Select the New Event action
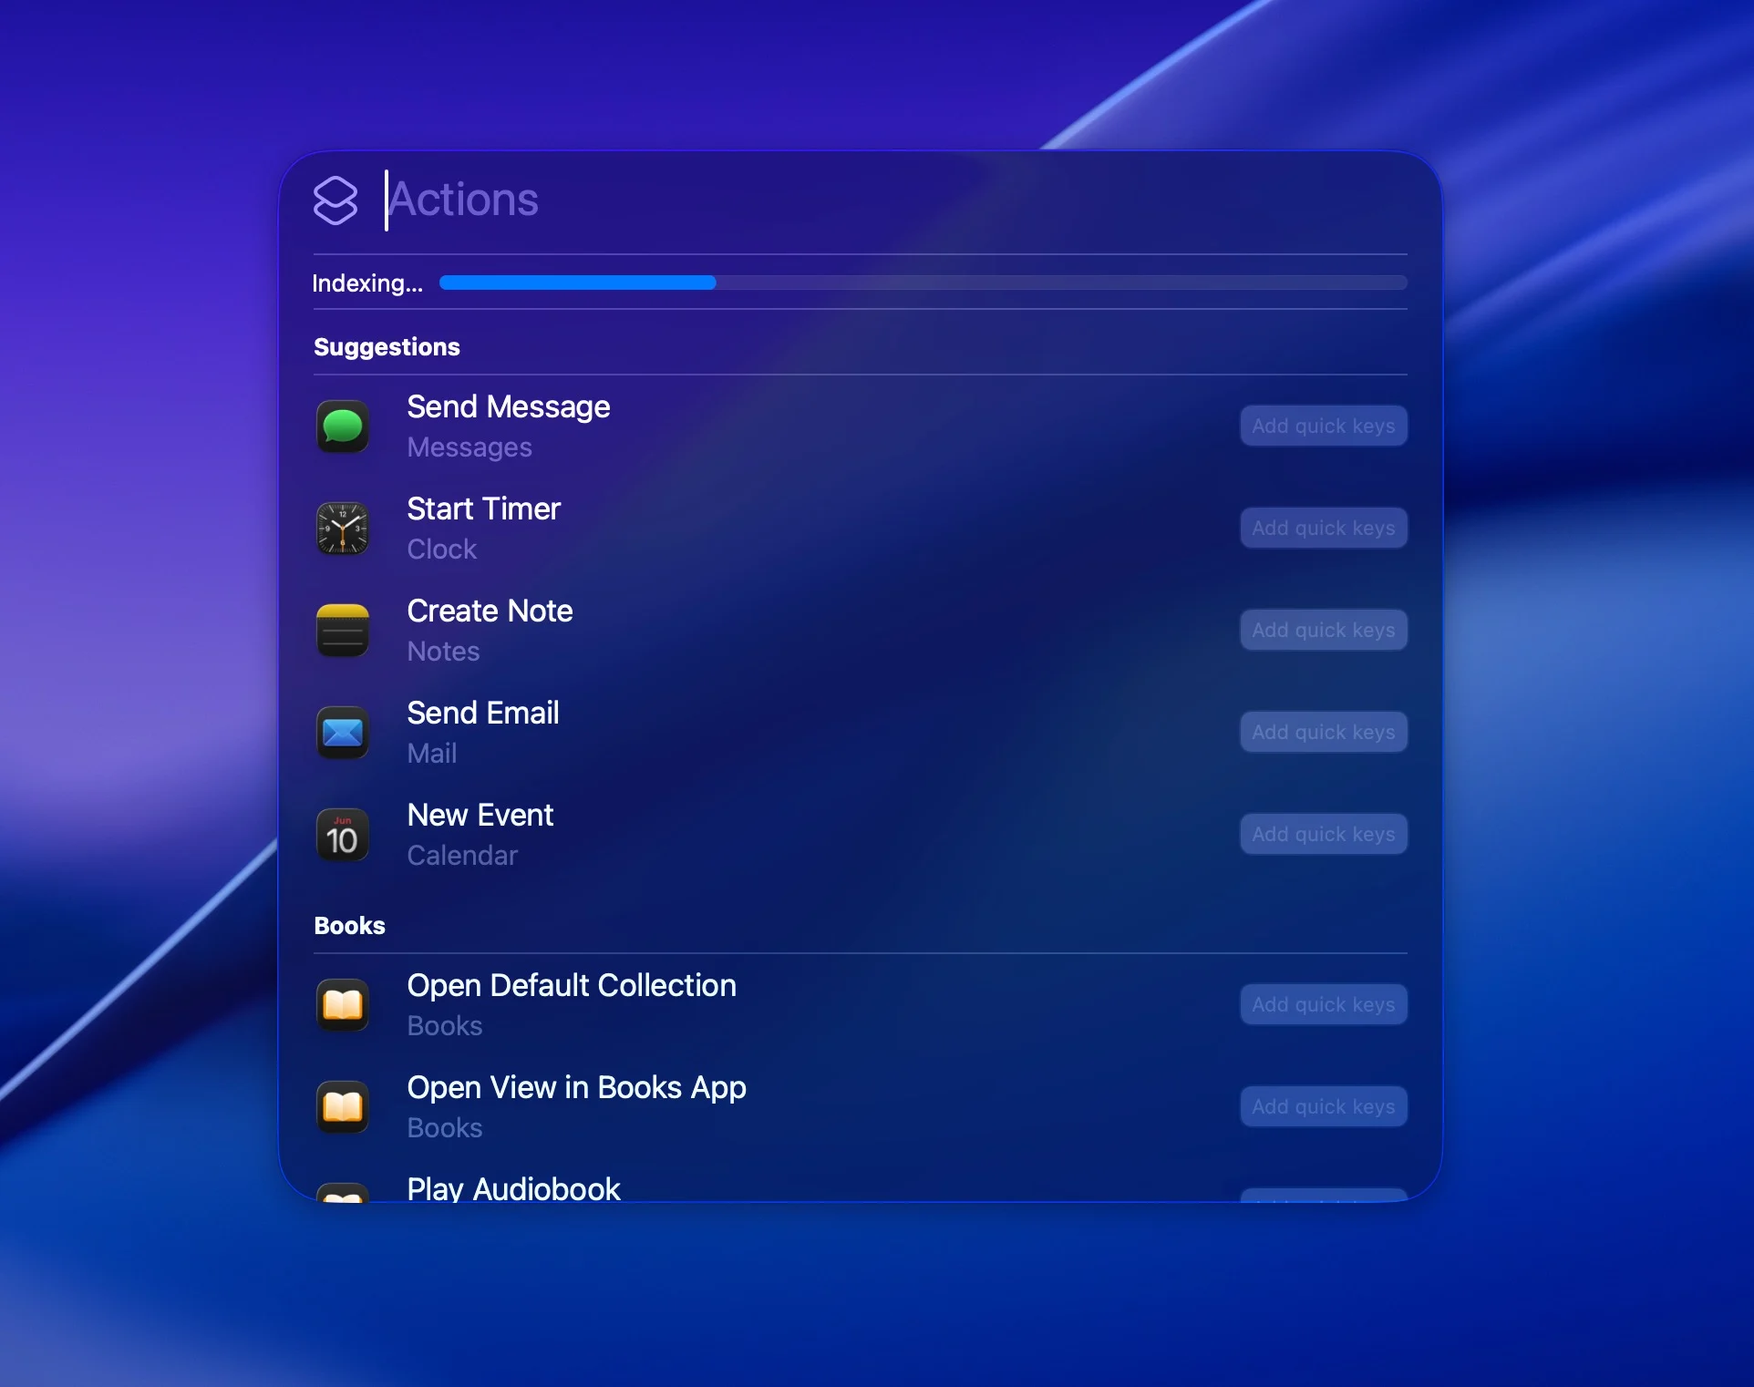 [861, 835]
